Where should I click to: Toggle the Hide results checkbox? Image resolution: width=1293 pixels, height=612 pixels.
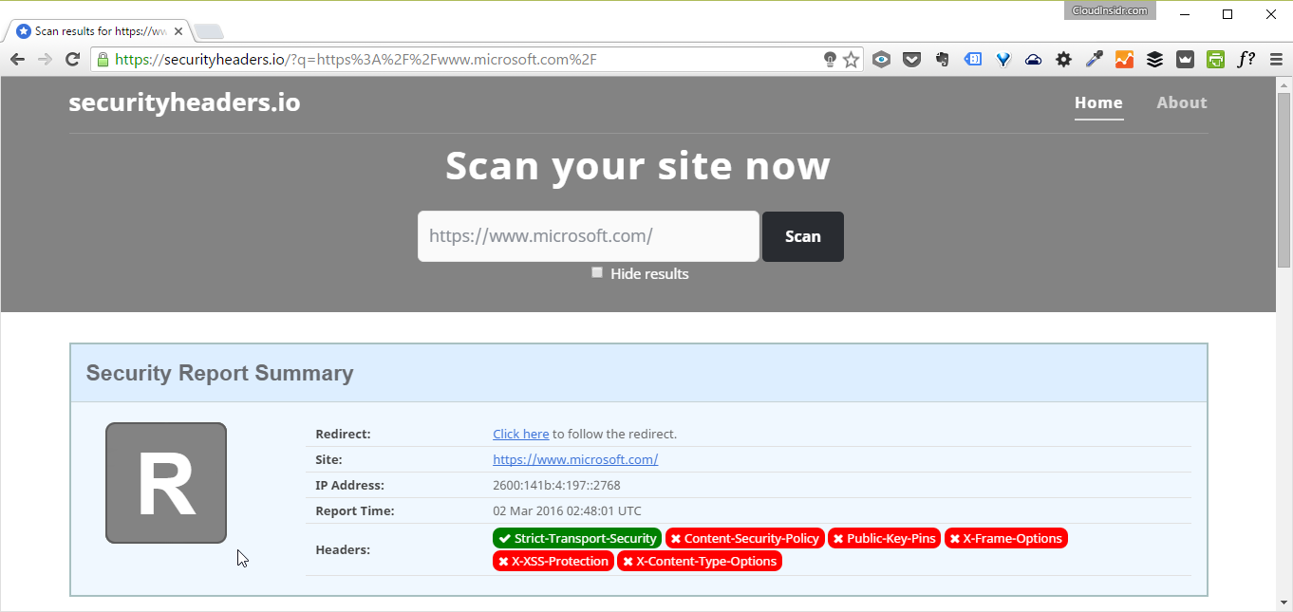(597, 272)
